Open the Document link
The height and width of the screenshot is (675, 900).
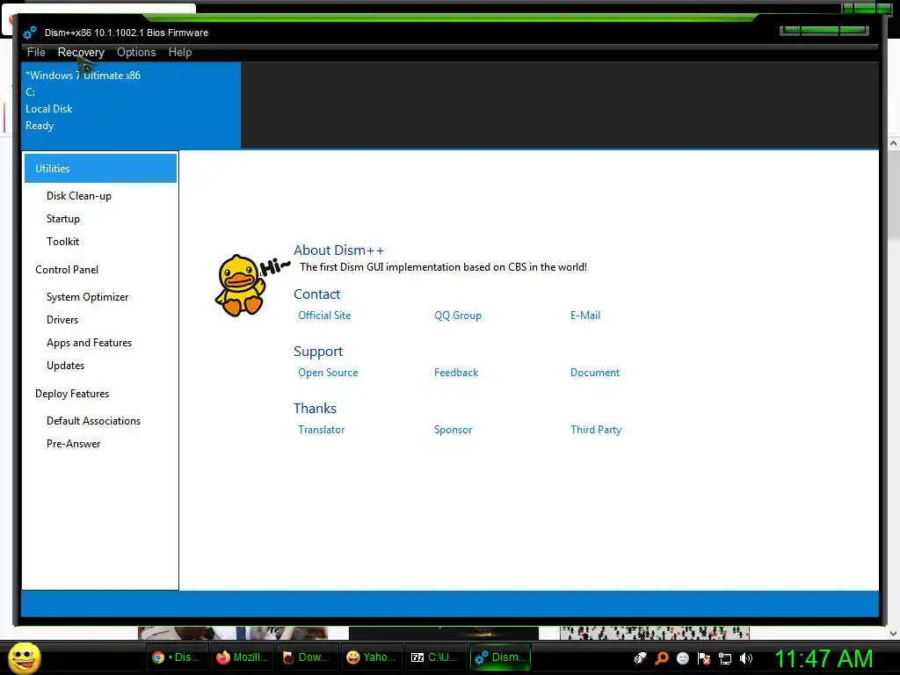click(x=595, y=373)
